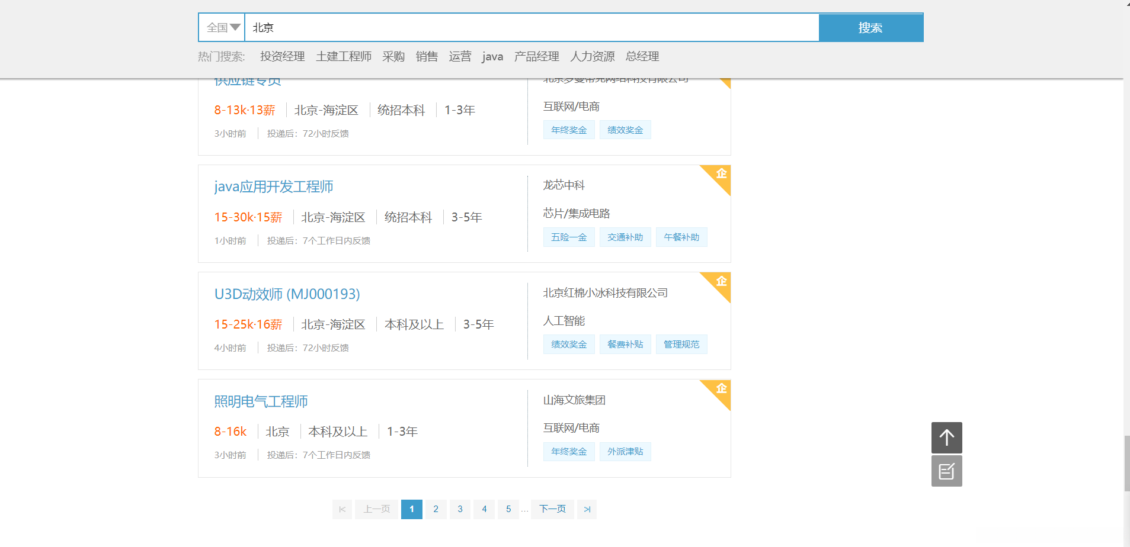1130x547 pixels.
Task: Jump to the last page icon
Action: point(587,509)
